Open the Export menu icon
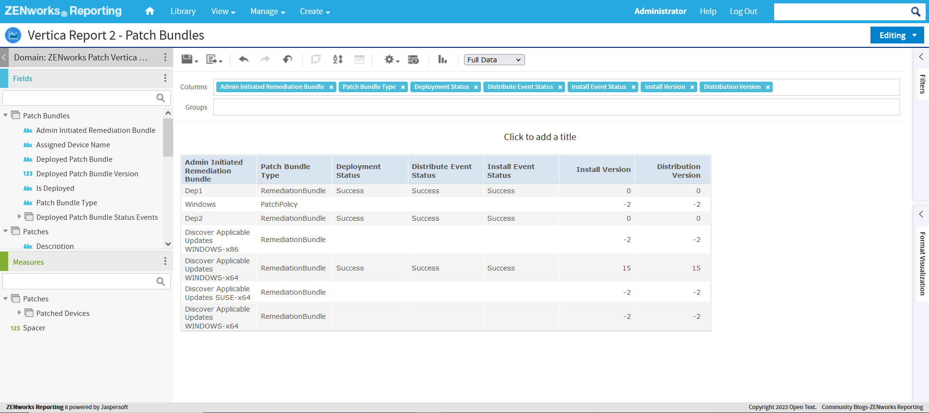Viewport: 929px width, 413px height. pyautogui.click(x=212, y=59)
